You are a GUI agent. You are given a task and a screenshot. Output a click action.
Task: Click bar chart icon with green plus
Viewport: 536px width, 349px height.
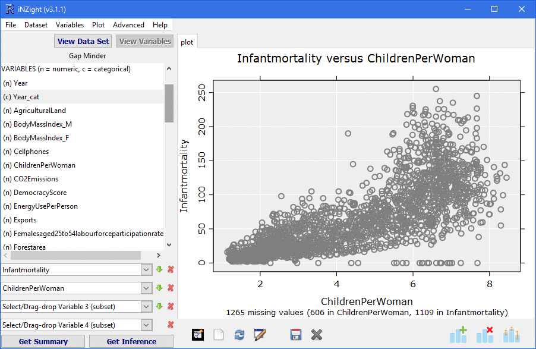(x=458, y=335)
